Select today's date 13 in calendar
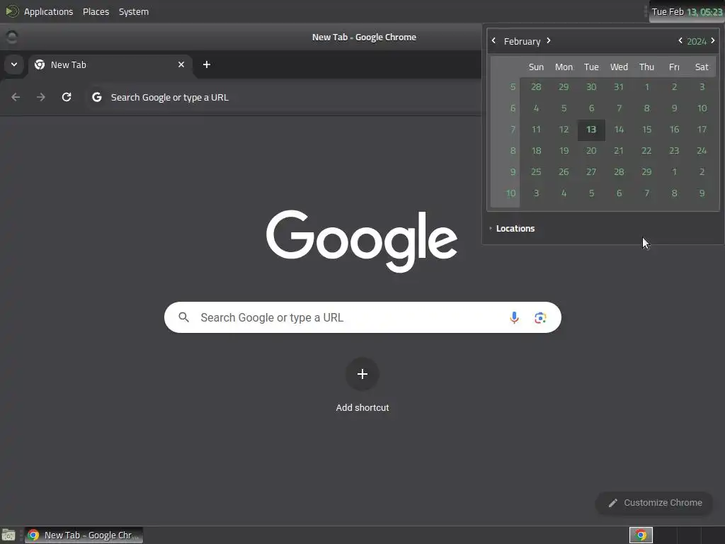 [591, 130]
